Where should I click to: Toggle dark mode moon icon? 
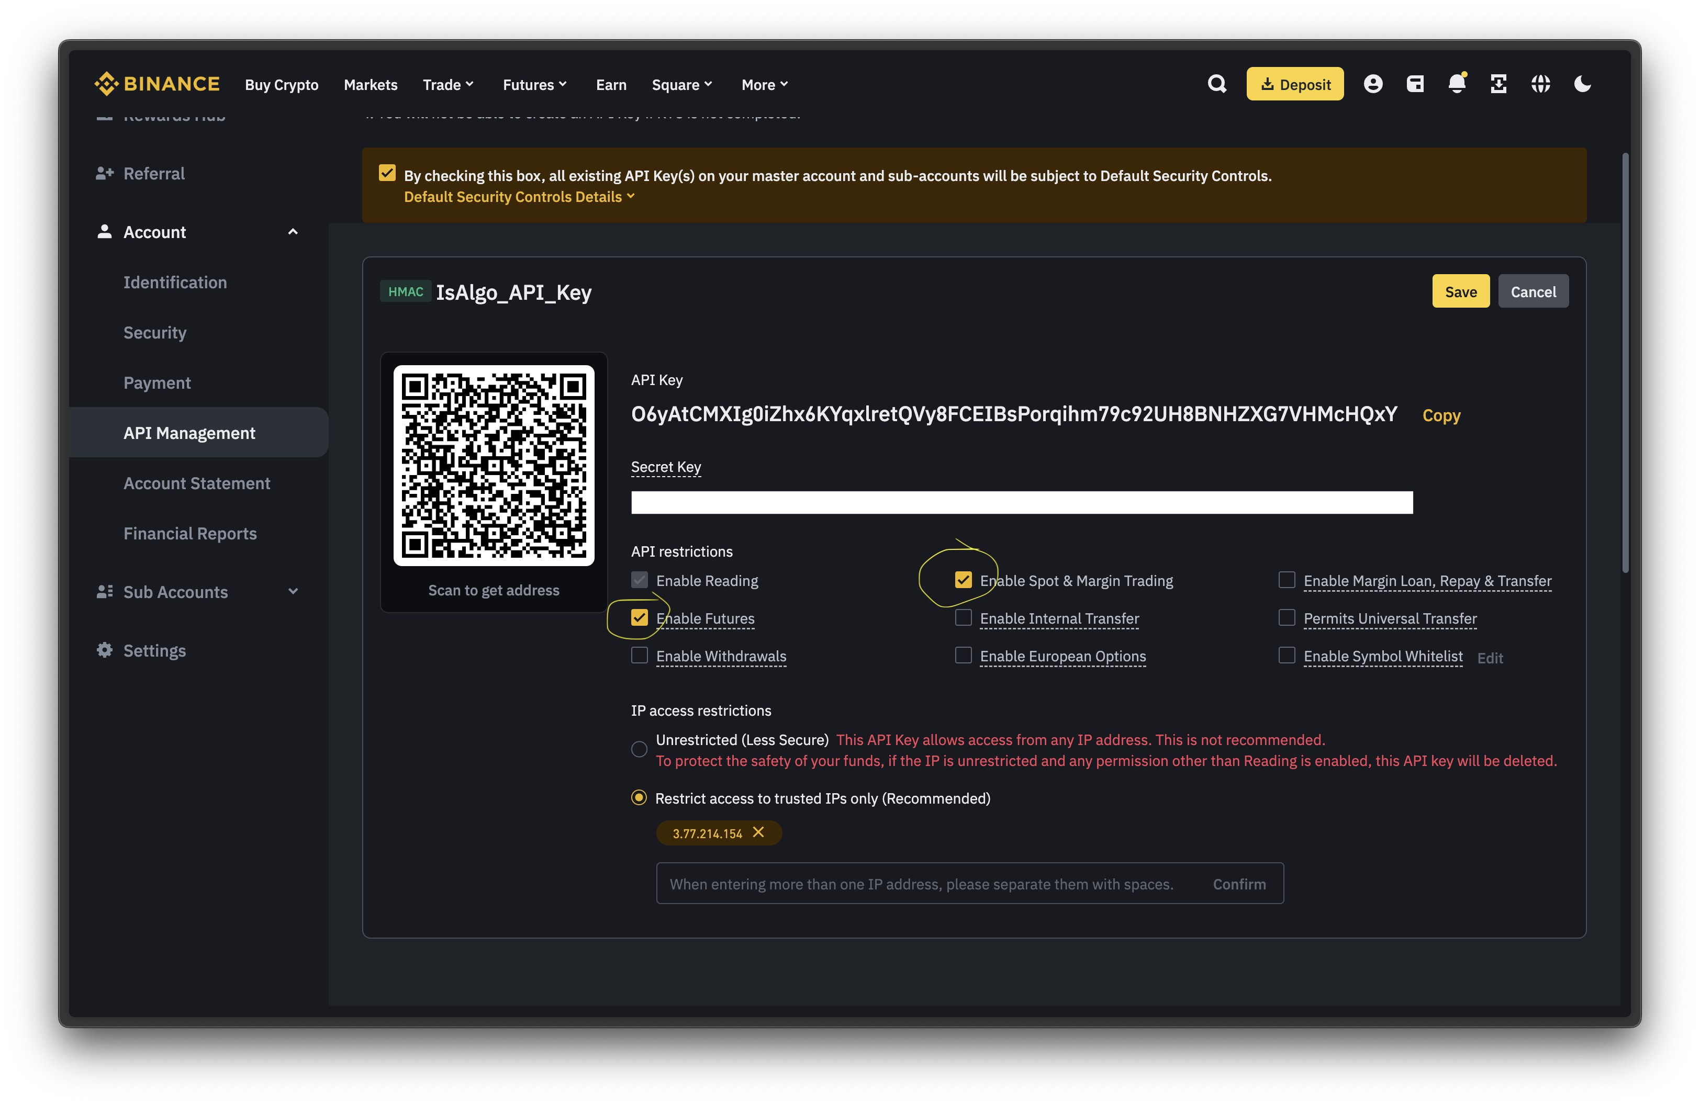click(1583, 84)
